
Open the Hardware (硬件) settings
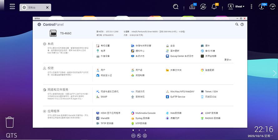point(205,46)
